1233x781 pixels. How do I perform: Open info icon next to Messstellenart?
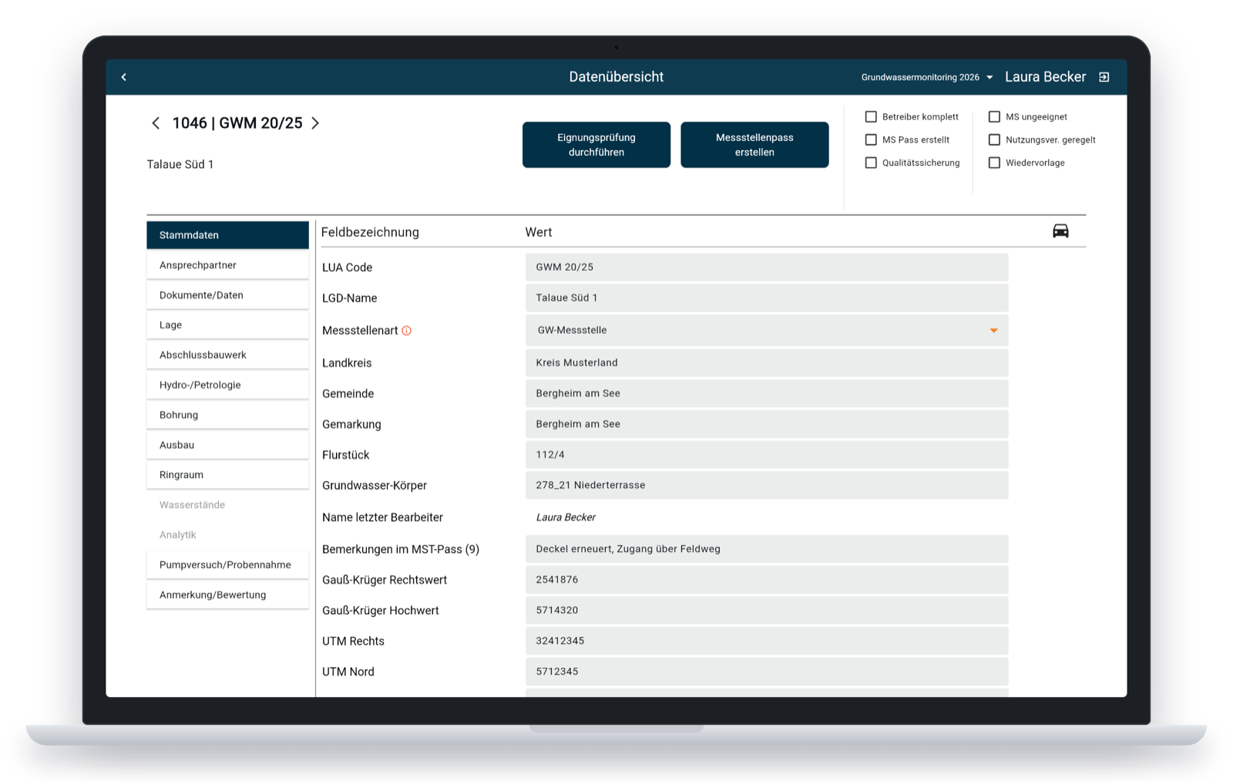(407, 331)
